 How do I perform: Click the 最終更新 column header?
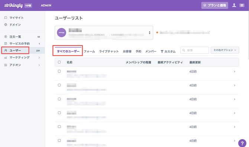tap(195, 62)
